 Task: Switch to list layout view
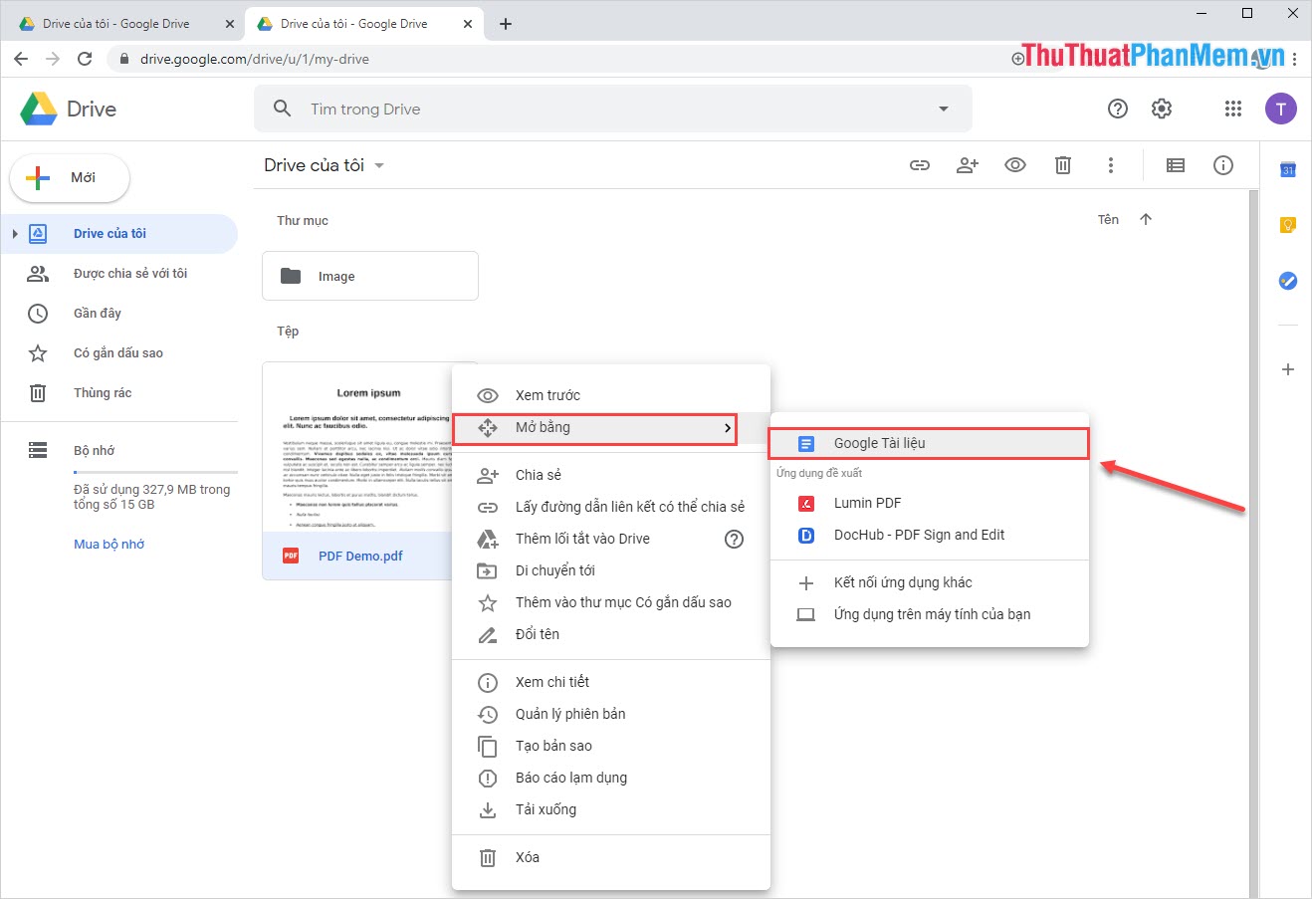tap(1176, 165)
